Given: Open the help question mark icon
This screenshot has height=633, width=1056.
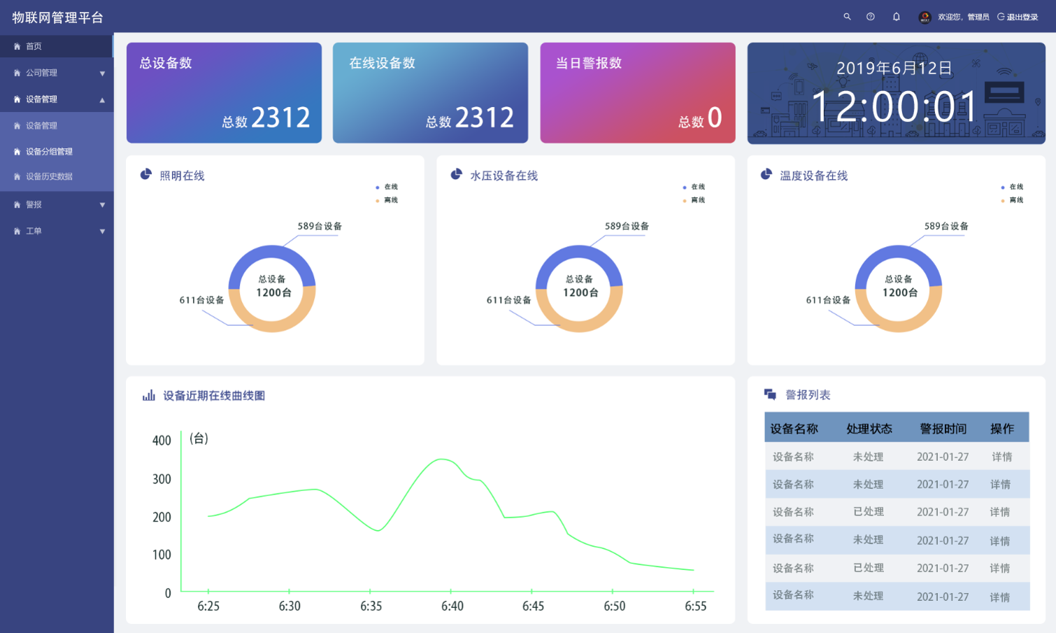Looking at the screenshot, I should click(871, 17).
